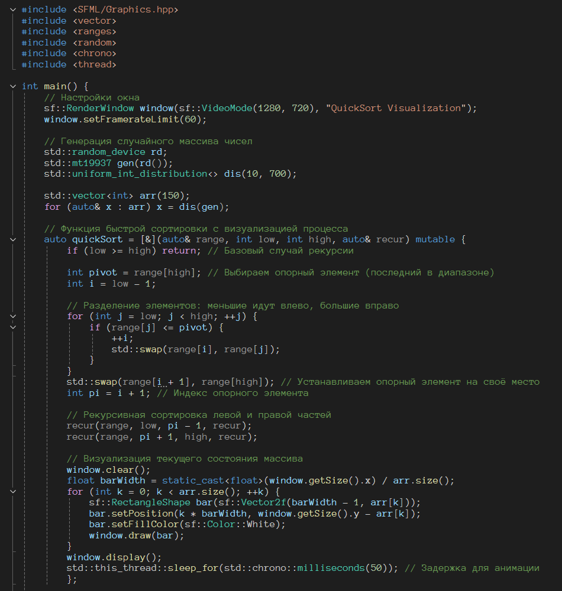Select the mt19937 type name
The width and height of the screenshot is (562, 591).
click(92, 163)
